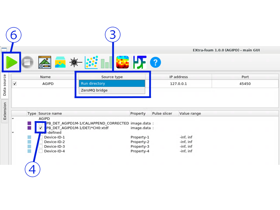
Task: Open the heatmap binning icon
Action: click(122, 62)
